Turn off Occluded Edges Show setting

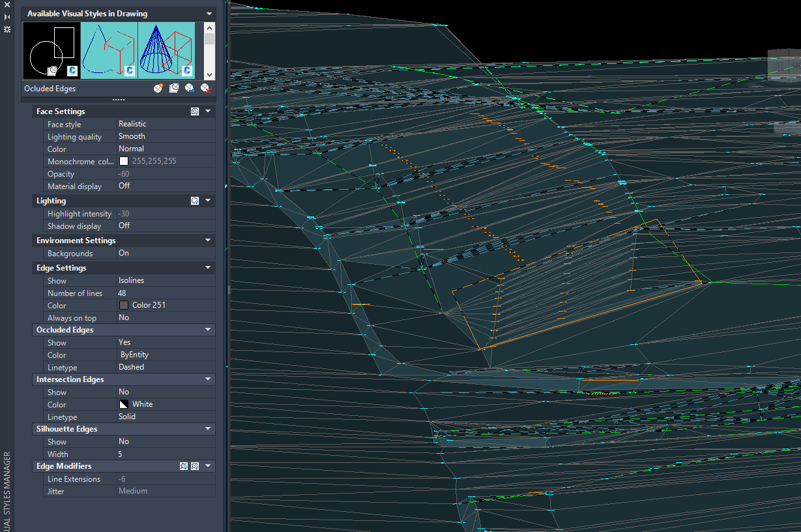tap(165, 342)
